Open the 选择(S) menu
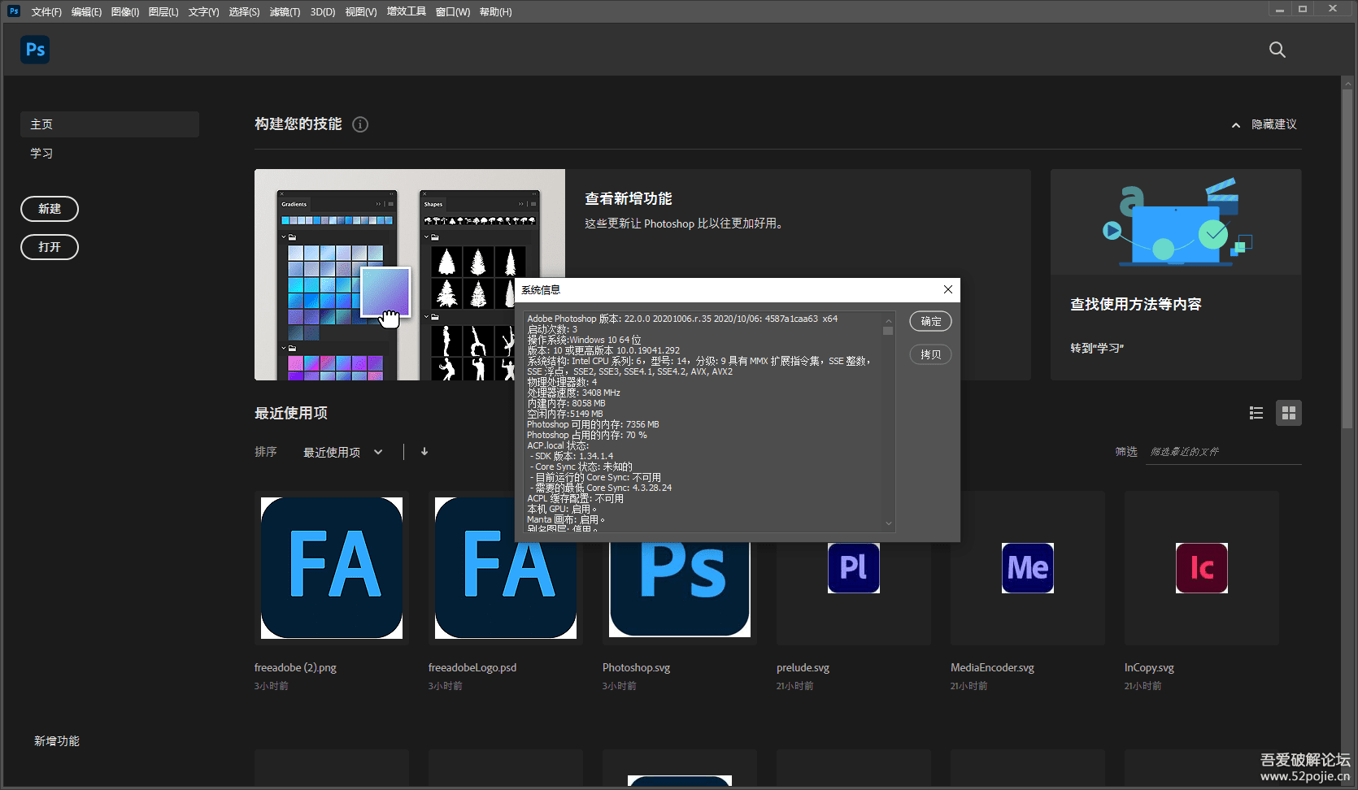 coord(244,11)
